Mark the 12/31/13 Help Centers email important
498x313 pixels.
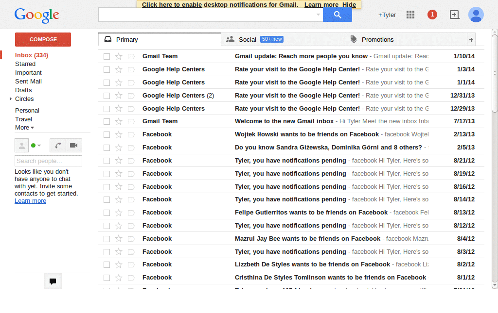(131, 96)
